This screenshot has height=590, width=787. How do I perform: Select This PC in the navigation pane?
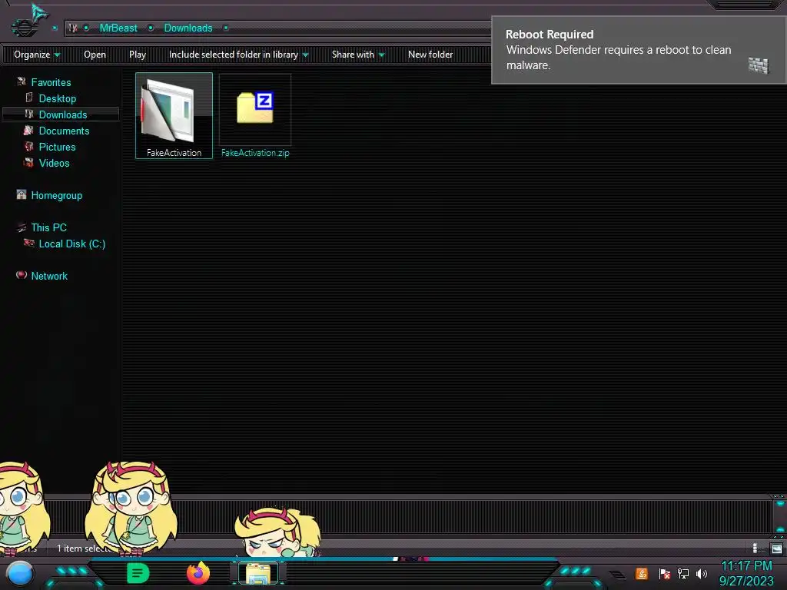pos(48,227)
